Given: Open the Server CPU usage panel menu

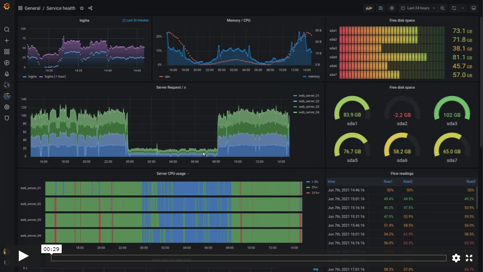Looking at the screenshot, I should [172, 174].
